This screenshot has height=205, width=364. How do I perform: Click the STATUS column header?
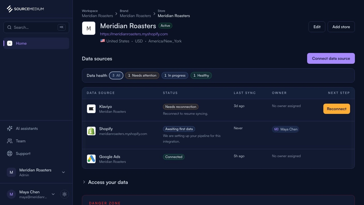(x=170, y=93)
